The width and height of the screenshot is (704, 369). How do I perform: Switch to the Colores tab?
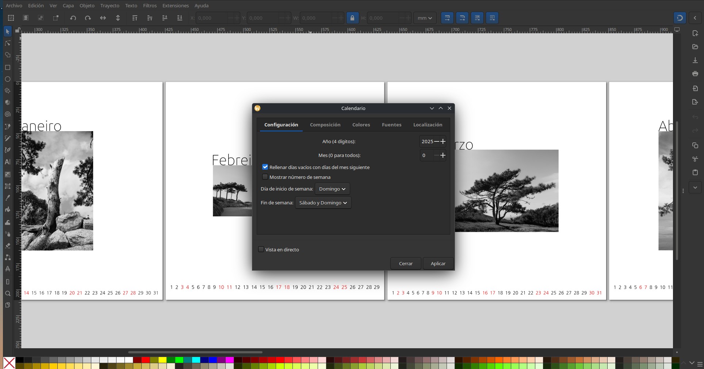361,125
